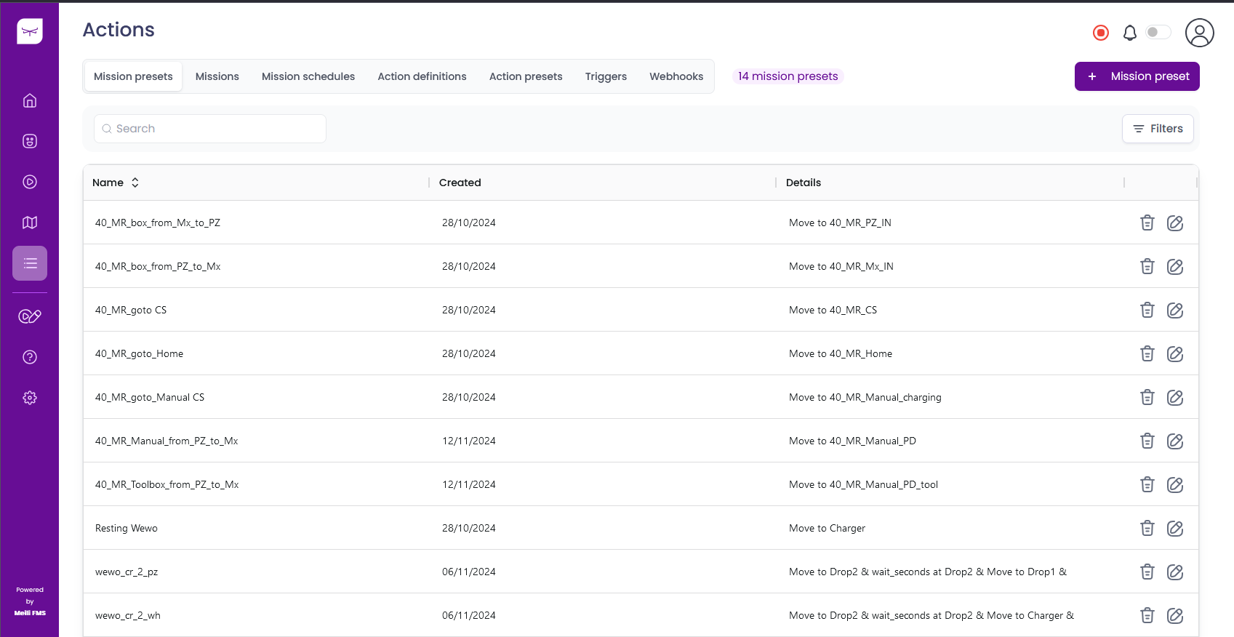
Task: Delete the 40_MR_goto_Home preset
Action: pyautogui.click(x=1147, y=353)
